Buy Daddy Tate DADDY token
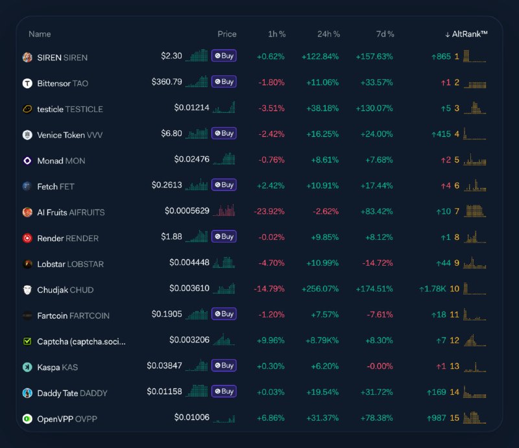The width and height of the screenshot is (519, 448). coord(224,392)
